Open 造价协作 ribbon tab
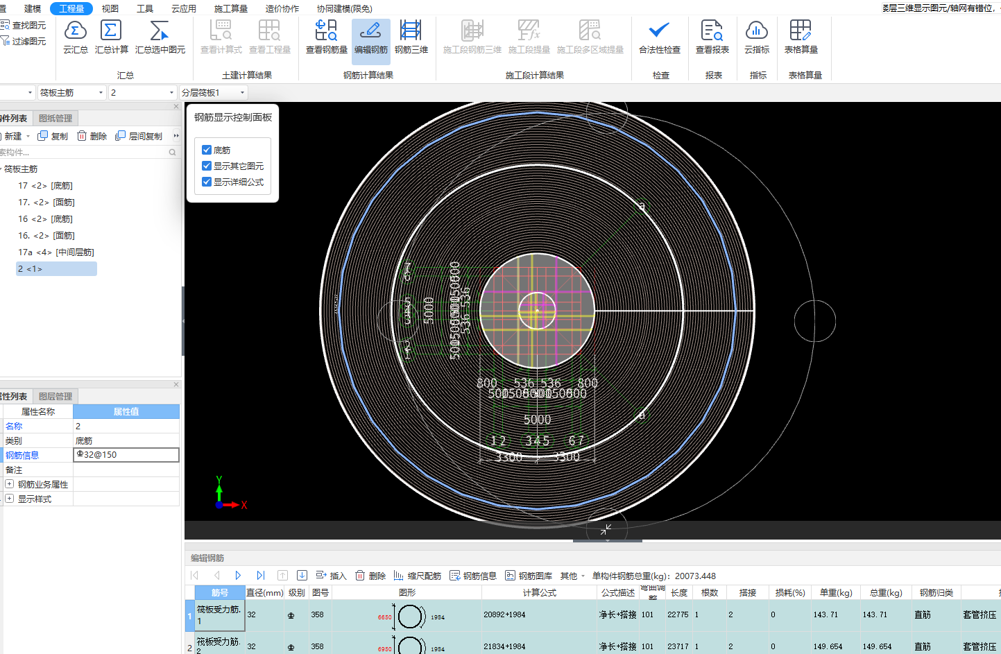Screen dimensions: 1001x654 pyautogui.click(x=282, y=8)
